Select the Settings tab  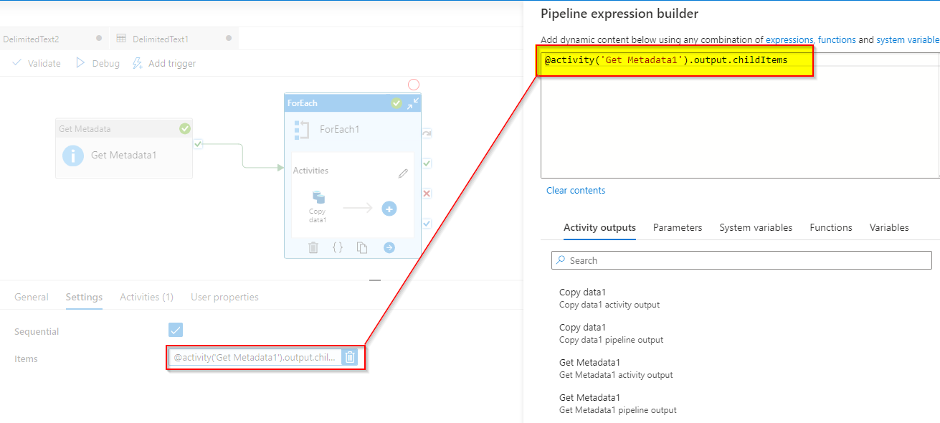point(84,297)
